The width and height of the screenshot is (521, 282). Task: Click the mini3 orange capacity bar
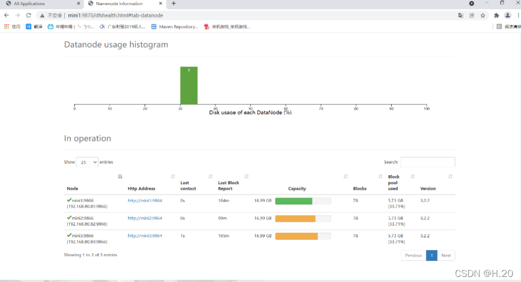pyautogui.click(x=297, y=236)
